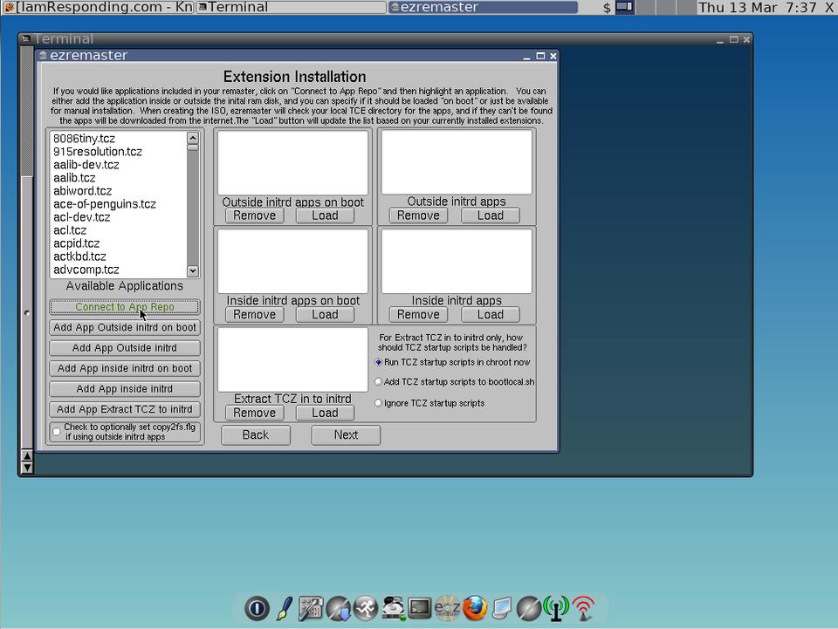Image resolution: width=838 pixels, height=629 pixels.
Task: Select Add TCZ startup scripts to bootlocal.sh
Action: [x=378, y=382]
